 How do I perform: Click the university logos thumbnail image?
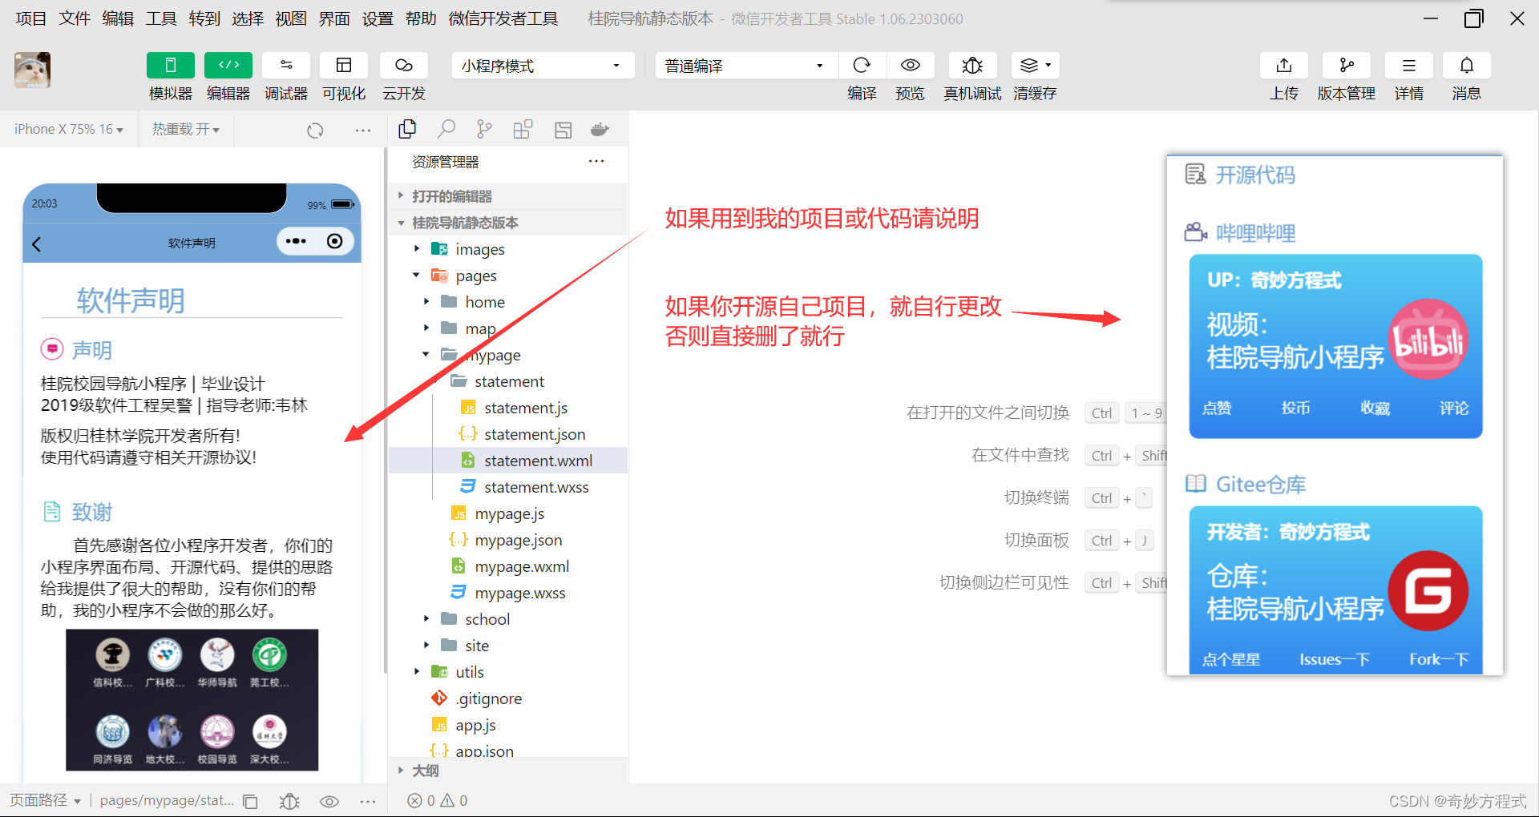point(192,700)
